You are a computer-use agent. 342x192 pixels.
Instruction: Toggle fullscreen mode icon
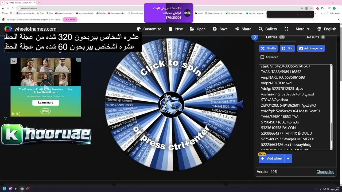click(x=286, y=29)
